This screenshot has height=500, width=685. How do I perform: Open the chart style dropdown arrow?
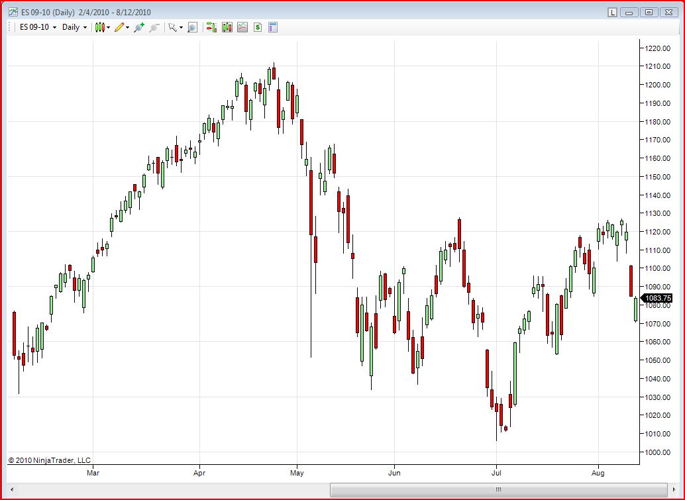coord(109,28)
